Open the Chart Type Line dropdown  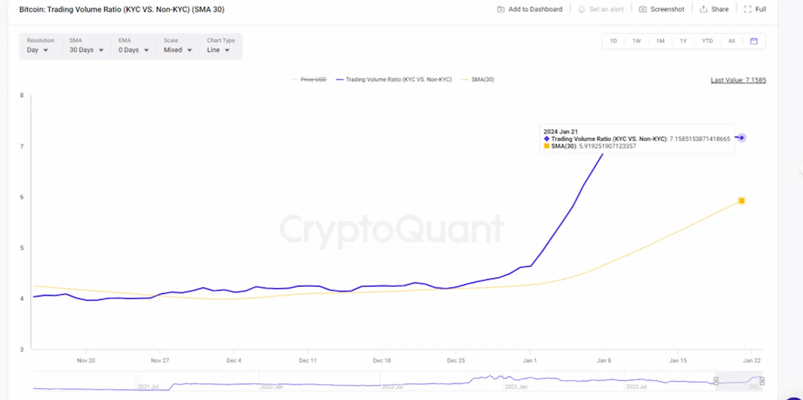(218, 50)
